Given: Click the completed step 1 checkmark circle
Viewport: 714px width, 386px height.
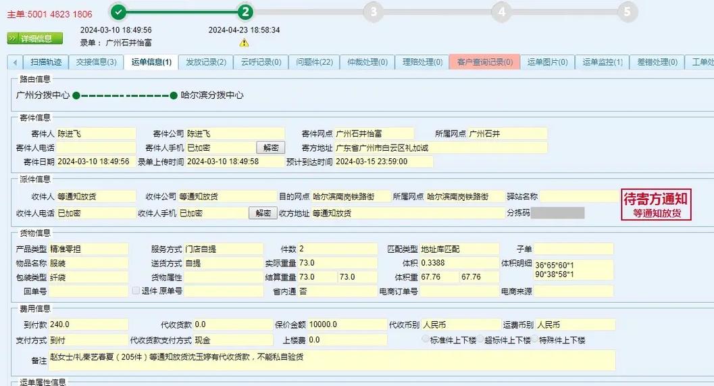Looking at the screenshot, I should tap(118, 11).
